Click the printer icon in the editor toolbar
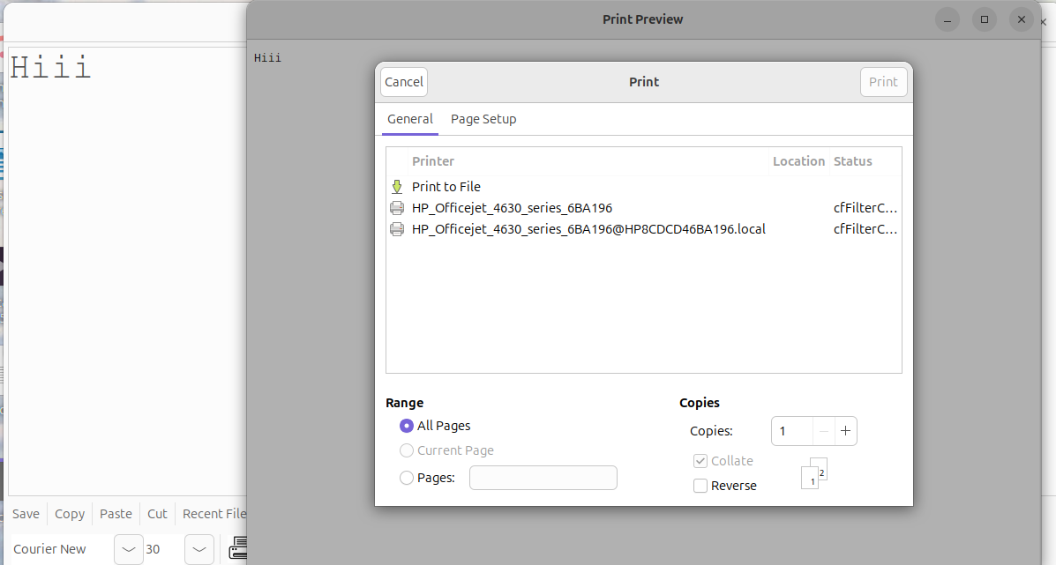1056x565 pixels. pos(237,548)
